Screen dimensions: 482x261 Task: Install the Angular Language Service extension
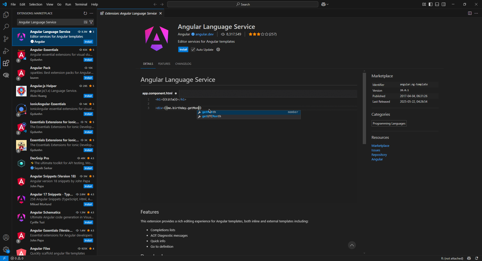coord(183,49)
